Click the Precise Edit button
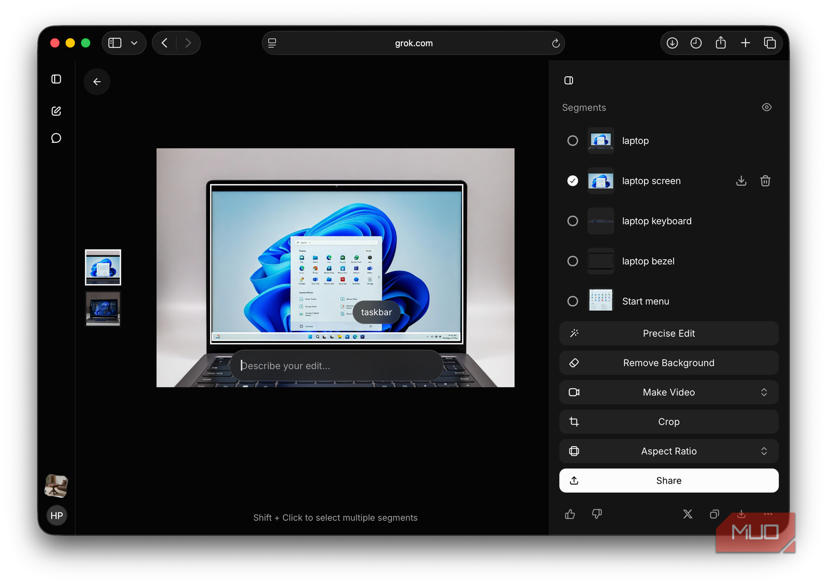 pos(669,333)
